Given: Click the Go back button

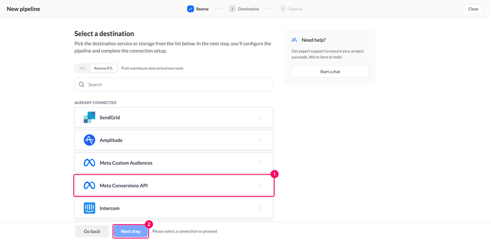Looking at the screenshot, I should [x=92, y=231].
